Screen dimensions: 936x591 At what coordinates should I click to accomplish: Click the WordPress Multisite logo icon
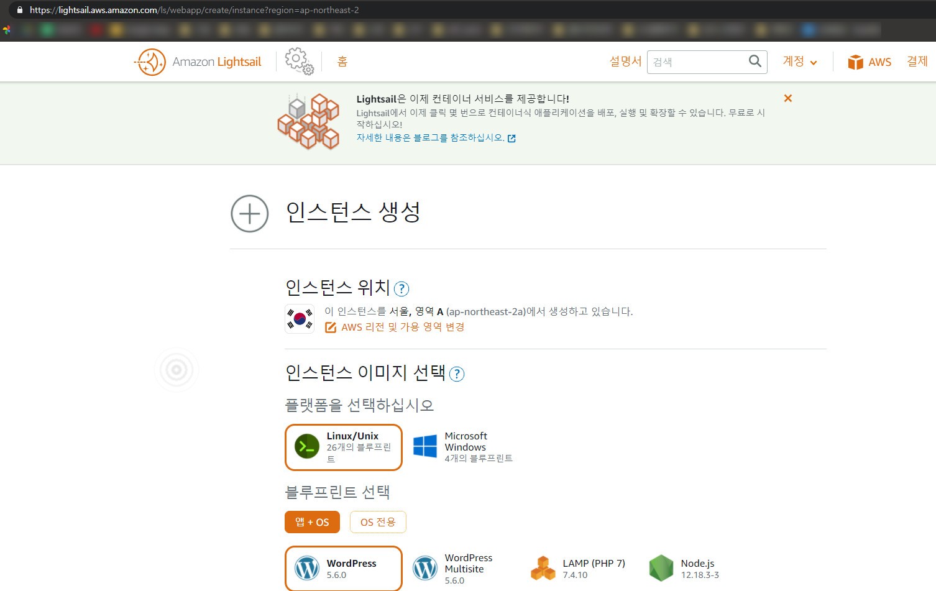click(425, 568)
